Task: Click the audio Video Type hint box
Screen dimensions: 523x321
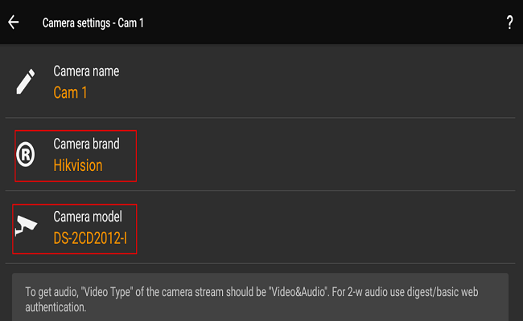Action: pyautogui.click(x=261, y=297)
